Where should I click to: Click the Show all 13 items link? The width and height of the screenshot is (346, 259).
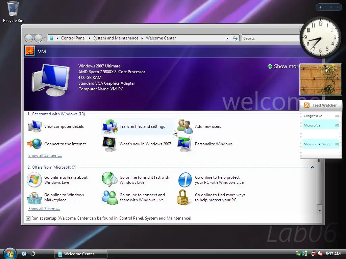pos(45,155)
